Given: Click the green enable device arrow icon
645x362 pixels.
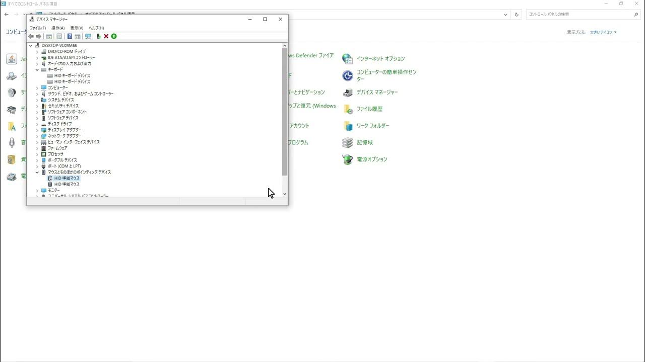Looking at the screenshot, I should [114, 36].
